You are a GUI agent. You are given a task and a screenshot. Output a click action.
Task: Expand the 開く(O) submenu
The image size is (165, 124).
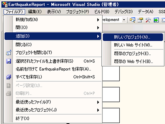[53, 28]
